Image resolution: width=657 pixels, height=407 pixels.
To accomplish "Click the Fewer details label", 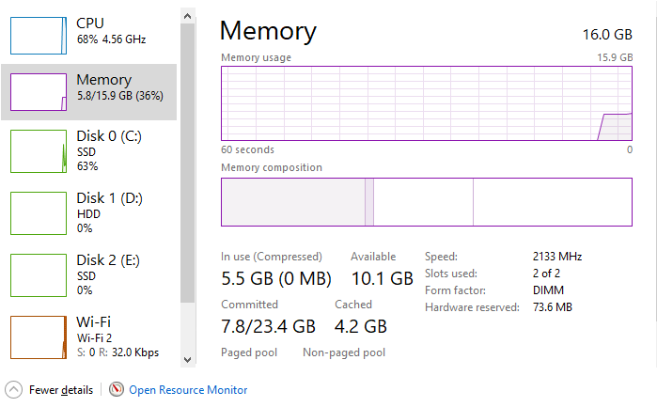I will 61,389.
